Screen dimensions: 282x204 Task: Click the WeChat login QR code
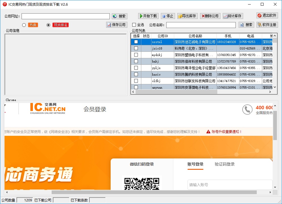[142, 184]
